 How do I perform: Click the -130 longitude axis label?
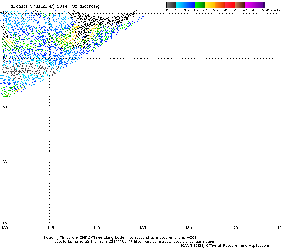click(x=187, y=228)
